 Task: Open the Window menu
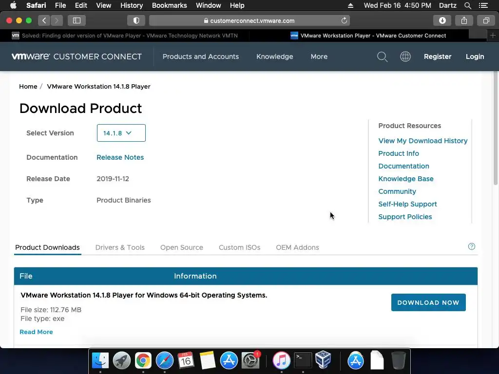pyautogui.click(x=209, y=5)
